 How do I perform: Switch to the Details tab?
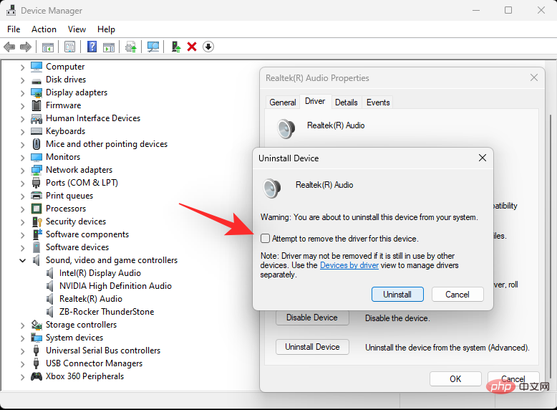pos(346,102)
